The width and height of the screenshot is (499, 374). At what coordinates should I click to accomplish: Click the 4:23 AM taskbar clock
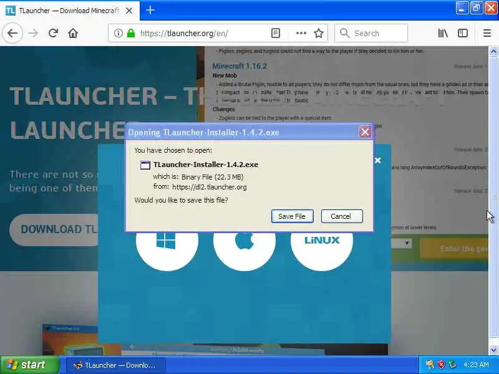click(476, 365)
